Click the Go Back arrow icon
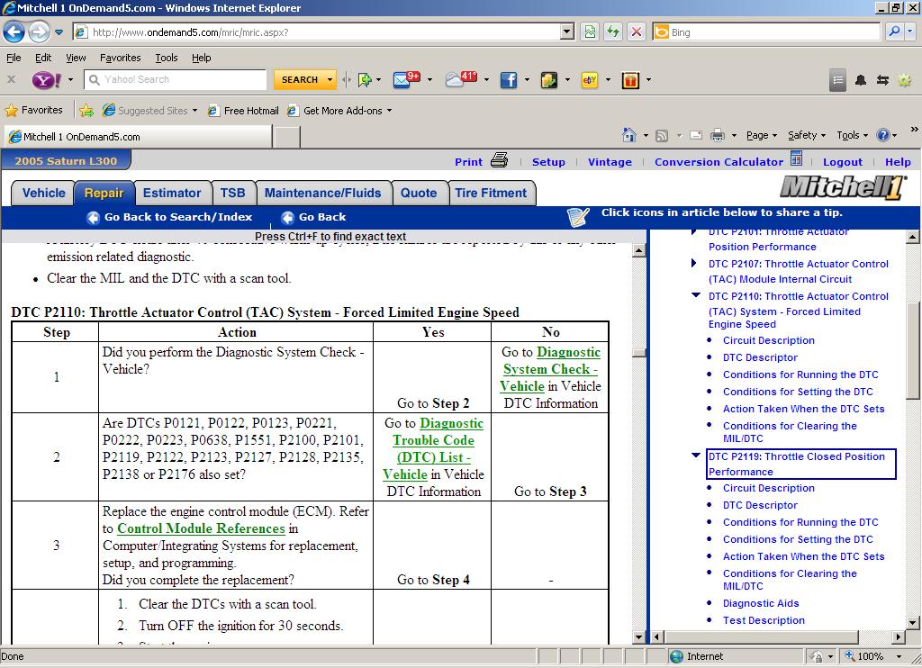The height and width of the screenshot is (668, 922). coord(287,217)
